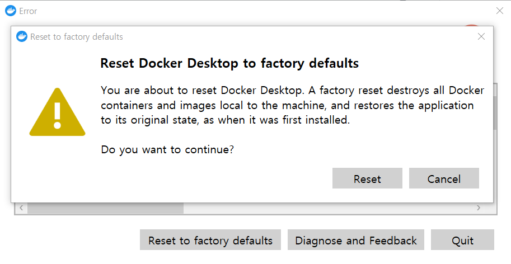
Task: Click Docker whale icon in Reset dialog title
Action: pyautogui.click(x=22, y=37)
